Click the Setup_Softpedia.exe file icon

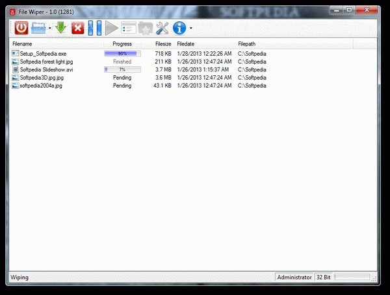click(x=15, y=53)
